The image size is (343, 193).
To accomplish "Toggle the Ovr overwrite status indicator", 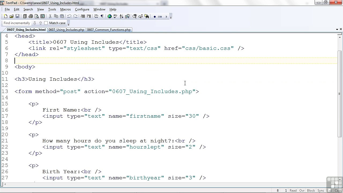I will [302, 191].
